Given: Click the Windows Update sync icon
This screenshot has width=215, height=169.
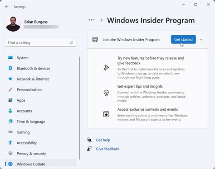Looking at the screenshot, I should tap(10, 164).
